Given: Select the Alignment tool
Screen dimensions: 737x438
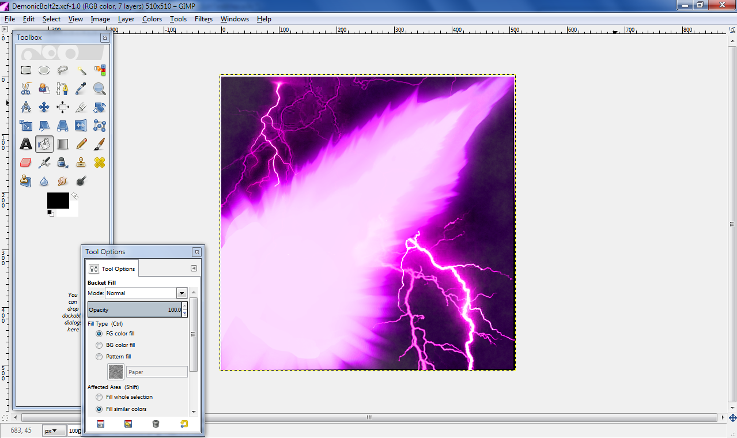Looking at the screenshot, I should (x=63, y=107).
